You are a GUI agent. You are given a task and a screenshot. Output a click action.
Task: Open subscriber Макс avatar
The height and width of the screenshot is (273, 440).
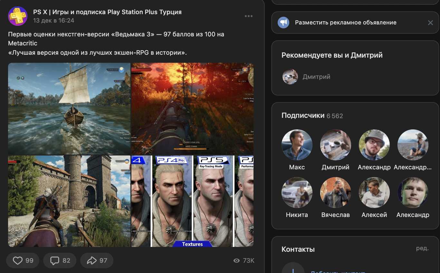click(x=297, y=145)
